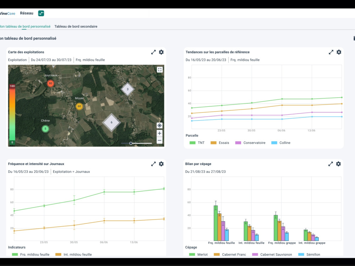Click date range on Fréquence et intensité widget
This screenshot has height=266, width=355.
(28, 172)
